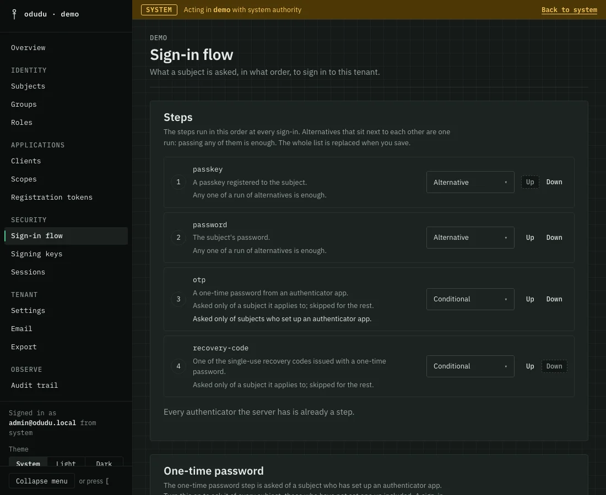Follow the Back to system link
Screen dimensions: 606x495
pos(569,10)
